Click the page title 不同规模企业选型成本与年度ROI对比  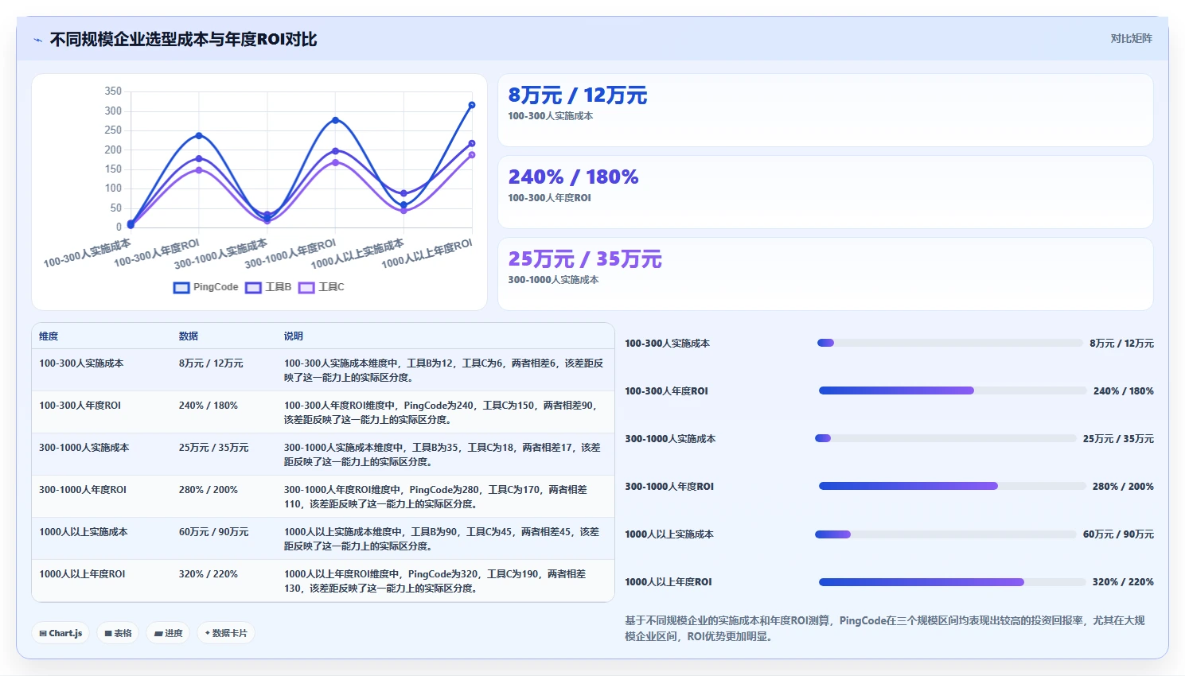pos(183,40)
